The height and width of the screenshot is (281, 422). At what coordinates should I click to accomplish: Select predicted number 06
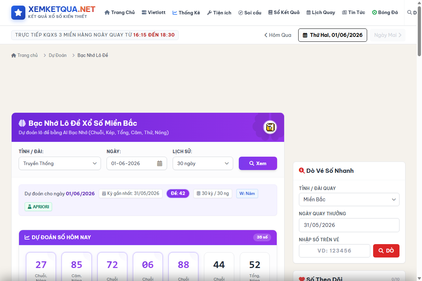tap(148, 267)
